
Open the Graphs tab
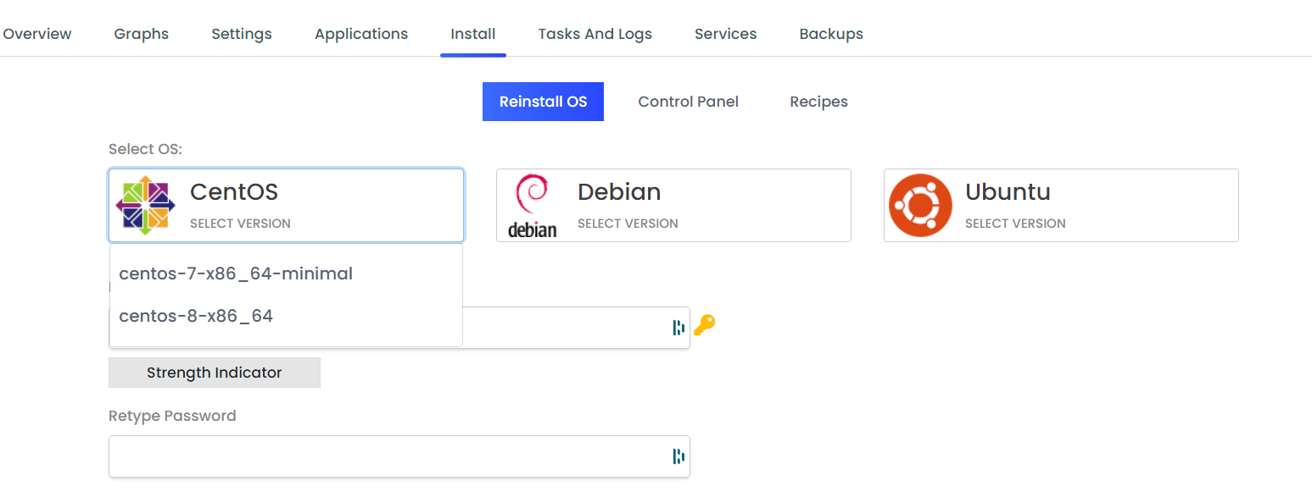point(142,34)
